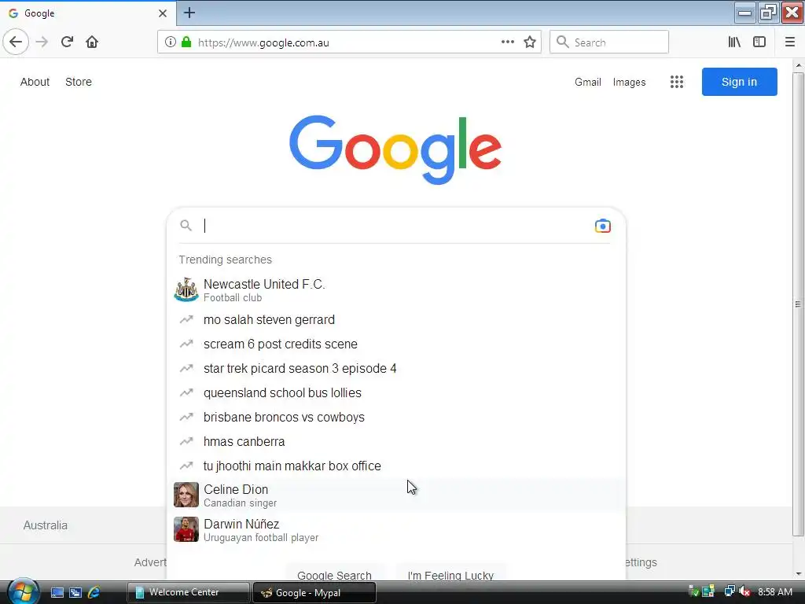Screen dimensions: 805x604
Task: Select 'tu jhoothi main makkar box office'
Action: click(396, 466)
